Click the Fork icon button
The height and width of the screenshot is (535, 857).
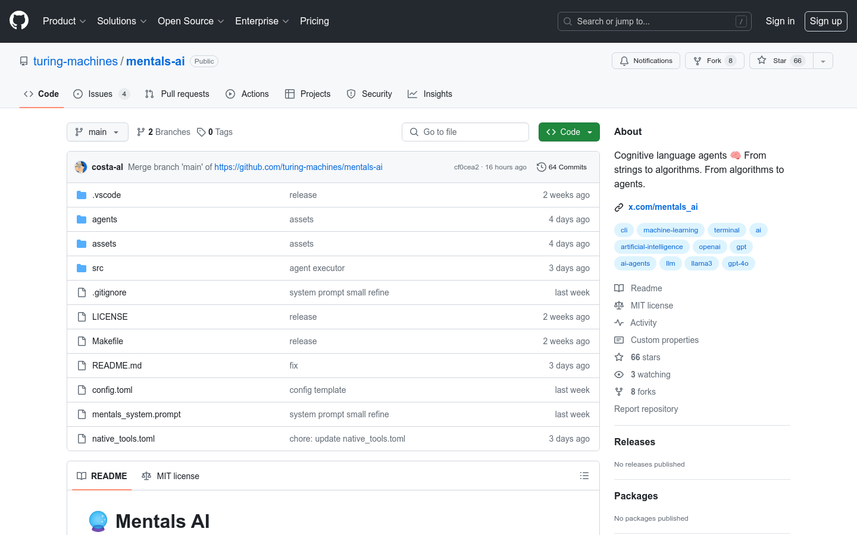coord(698,61)
